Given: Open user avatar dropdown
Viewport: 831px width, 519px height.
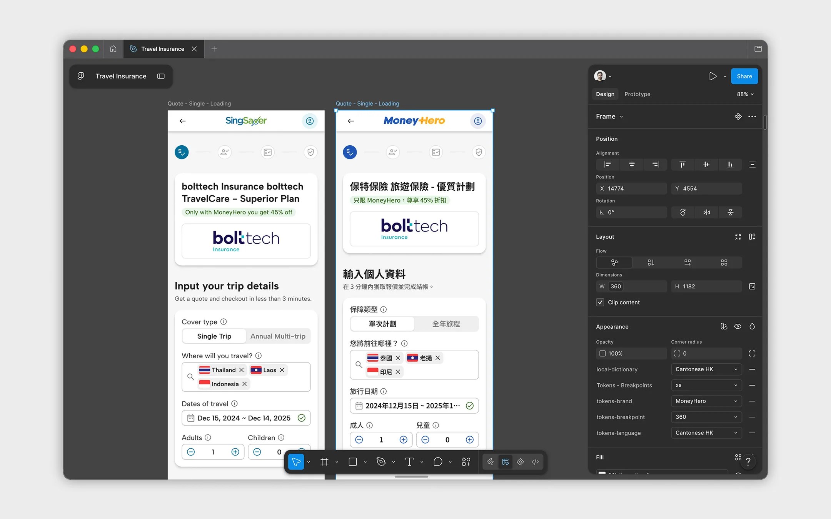Looking at the screenshot, I should [602, 76].
